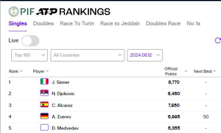Click the purple refresh icon
The height and width of the screenshot is (133, 221).
tap(218, 40)
